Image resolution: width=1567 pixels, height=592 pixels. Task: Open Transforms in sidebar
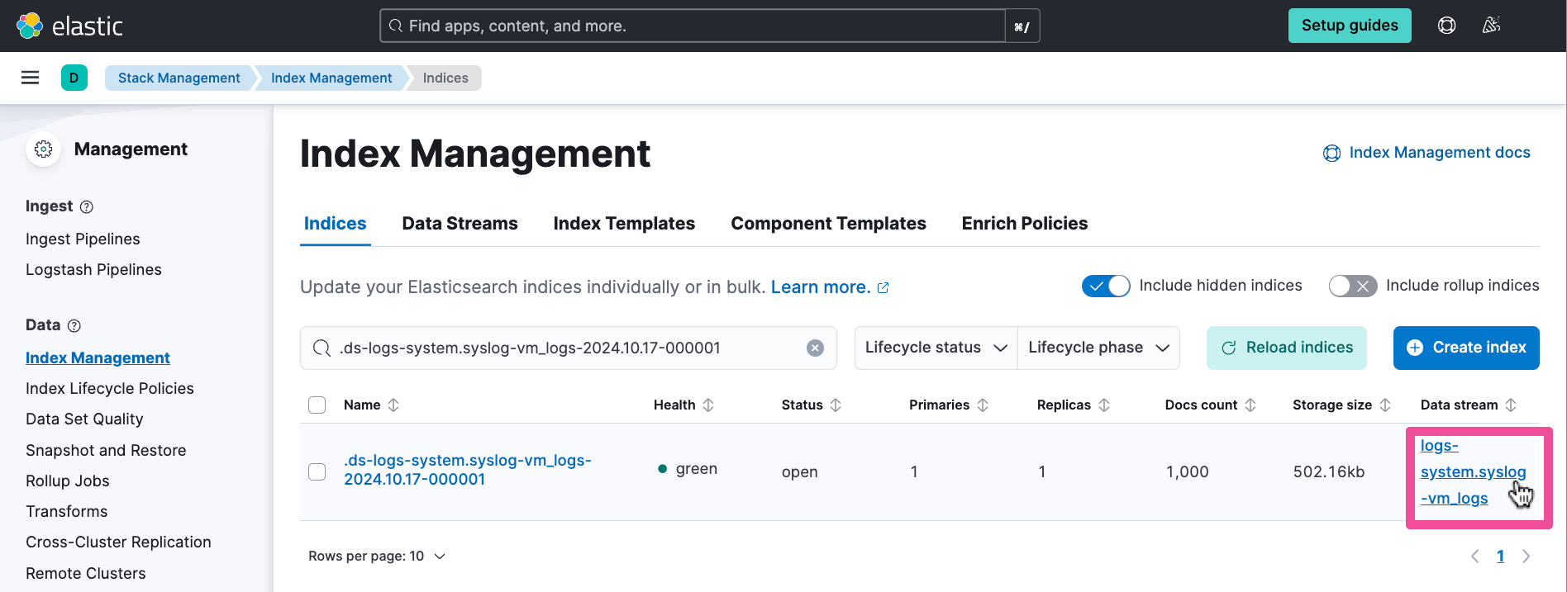coord(67,512)
